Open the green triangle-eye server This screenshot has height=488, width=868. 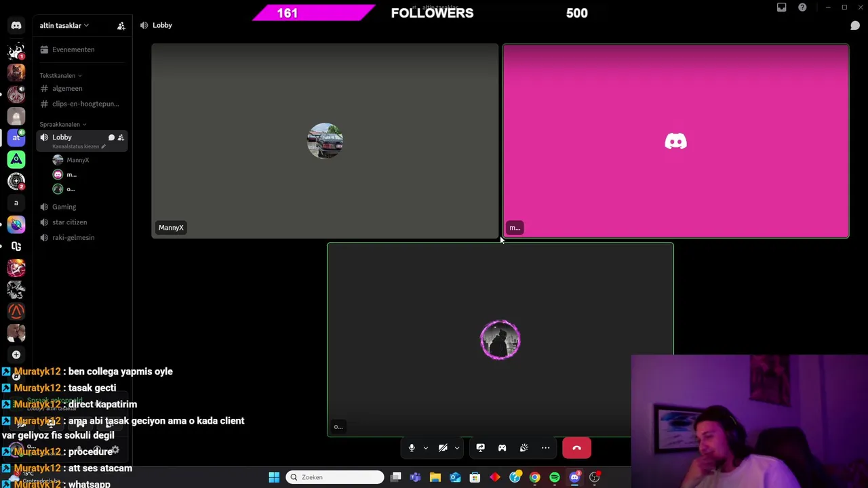(x=16, y=159)
